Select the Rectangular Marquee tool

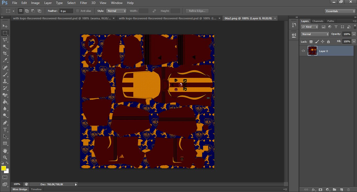(x=5, y=33)
